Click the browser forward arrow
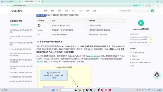163x92 pixels. point(5,5)
